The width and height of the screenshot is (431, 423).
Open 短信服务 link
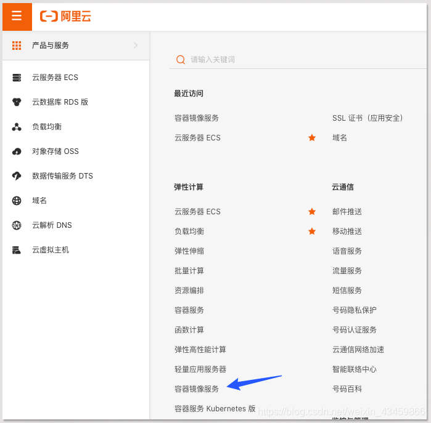coord(347,291)
